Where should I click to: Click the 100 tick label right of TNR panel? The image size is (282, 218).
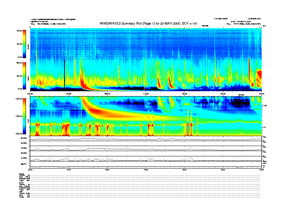(x=265, y=105)
